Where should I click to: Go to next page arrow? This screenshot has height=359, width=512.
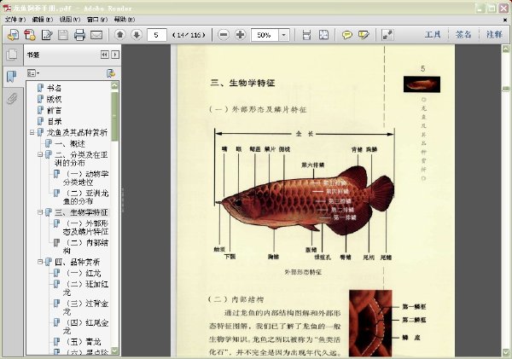pos(137,34)
